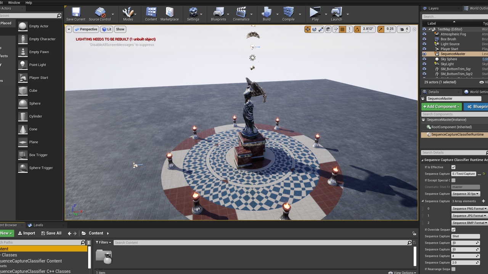Click Save All in Content Browser
Screen dimensions: 488x274
click(x=51, y=233)
